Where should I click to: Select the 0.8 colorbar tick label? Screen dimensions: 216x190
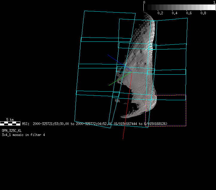[x=203, y=13]
